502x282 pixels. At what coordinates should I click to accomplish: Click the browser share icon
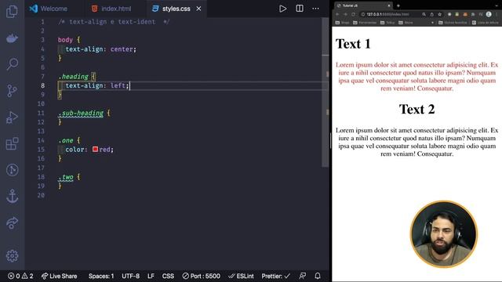(431, 14)
